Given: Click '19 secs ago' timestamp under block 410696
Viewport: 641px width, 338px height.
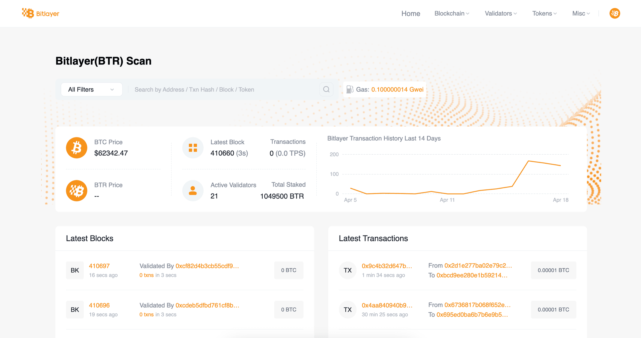Looking at the screenshot, I should [x=103, y=314].
